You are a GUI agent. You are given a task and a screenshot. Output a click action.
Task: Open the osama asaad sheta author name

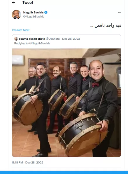(x=32, y=39)
